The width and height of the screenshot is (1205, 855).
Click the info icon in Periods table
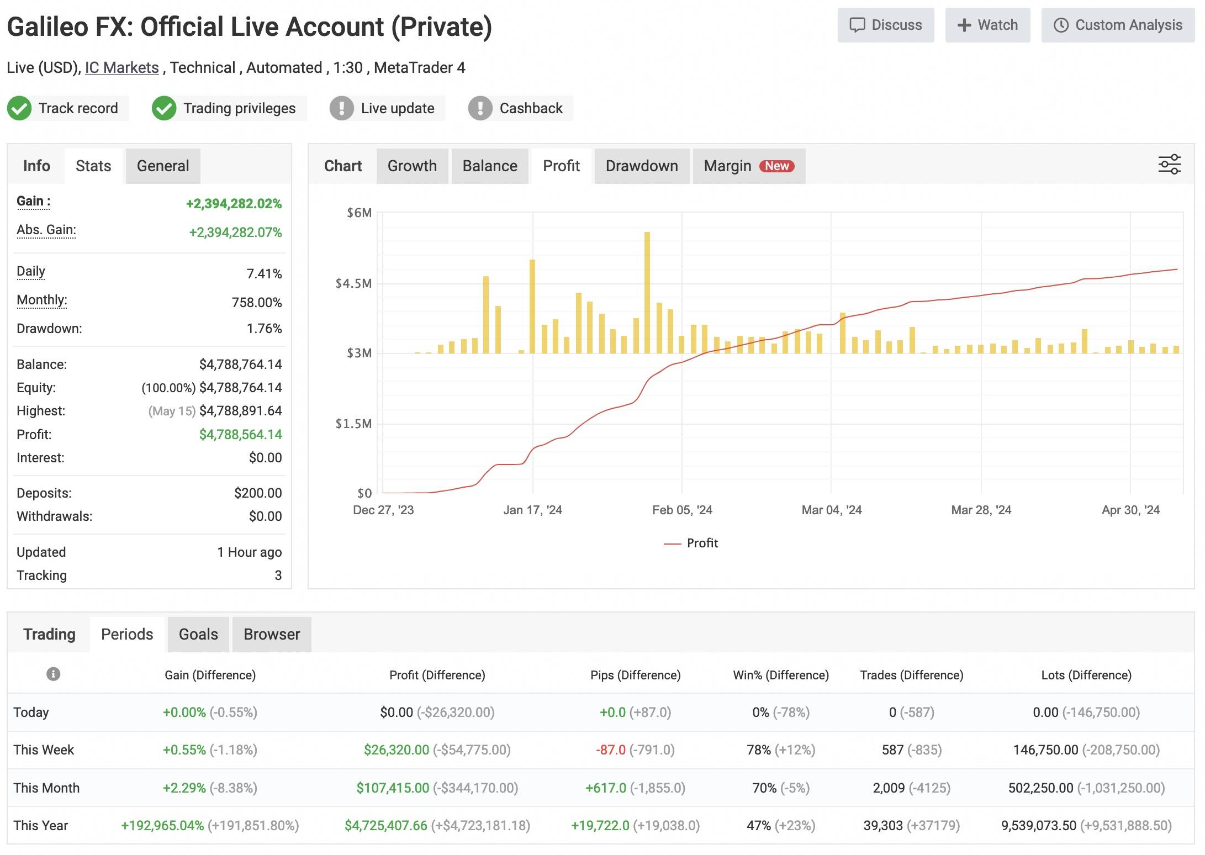53,674
